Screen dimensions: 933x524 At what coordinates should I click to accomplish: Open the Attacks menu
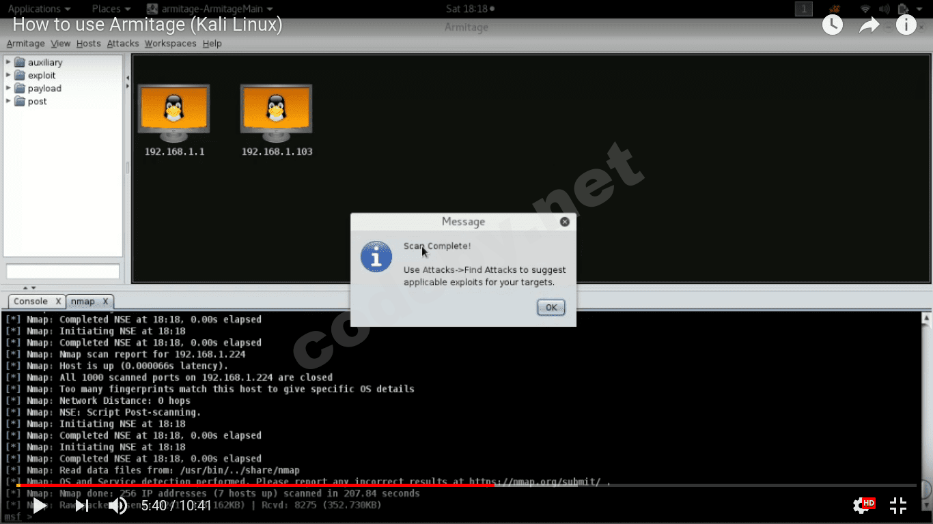pyautogui.click(x=123, y=44)
